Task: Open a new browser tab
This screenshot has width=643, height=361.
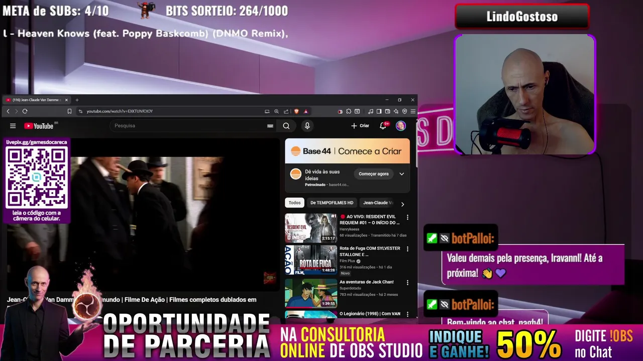Action: (77, 100)
